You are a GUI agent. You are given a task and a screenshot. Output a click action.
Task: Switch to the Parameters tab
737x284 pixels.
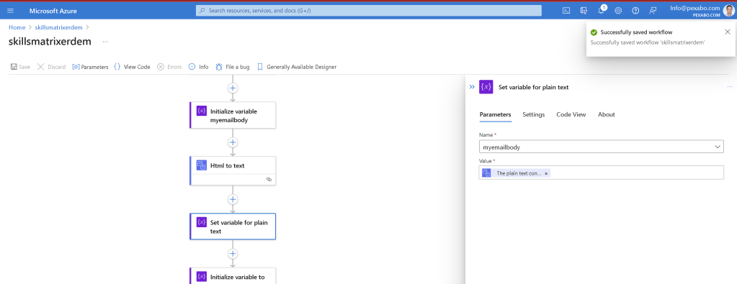[x=495, y=114]
